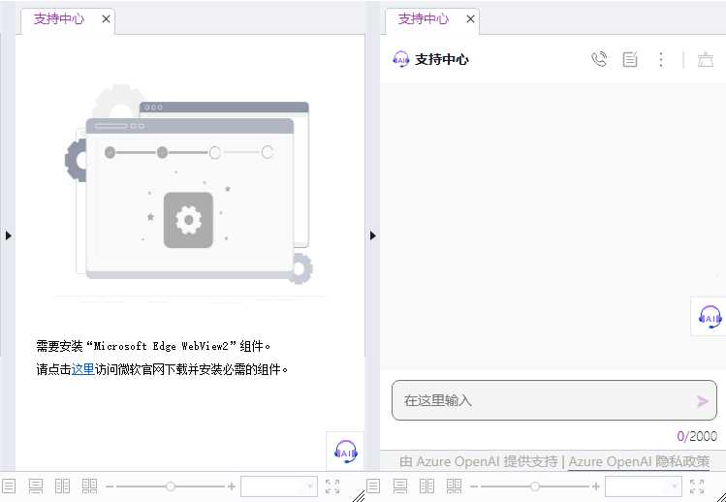Screen dimensions: 726x502
Task: Click fullscreen icon in right panel status bar
Action: [697, 486]
